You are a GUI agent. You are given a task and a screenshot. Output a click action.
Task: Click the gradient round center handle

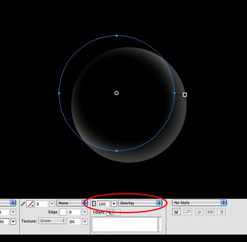tap(117, 93)
